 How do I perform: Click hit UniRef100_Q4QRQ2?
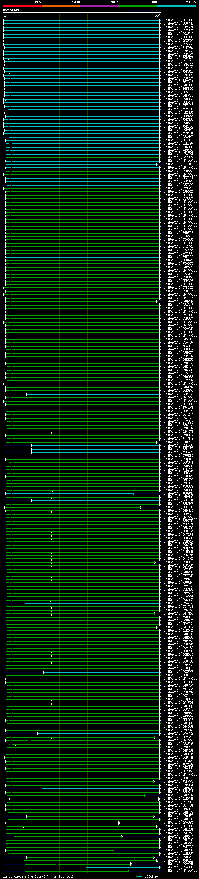tap(178, 301)
